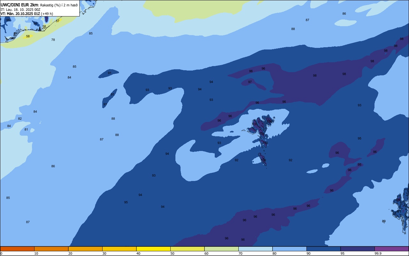This screenshot has height=256, width=409.
Task: Choose the light green 60–70 legend segment
Action: pos(221,249)
